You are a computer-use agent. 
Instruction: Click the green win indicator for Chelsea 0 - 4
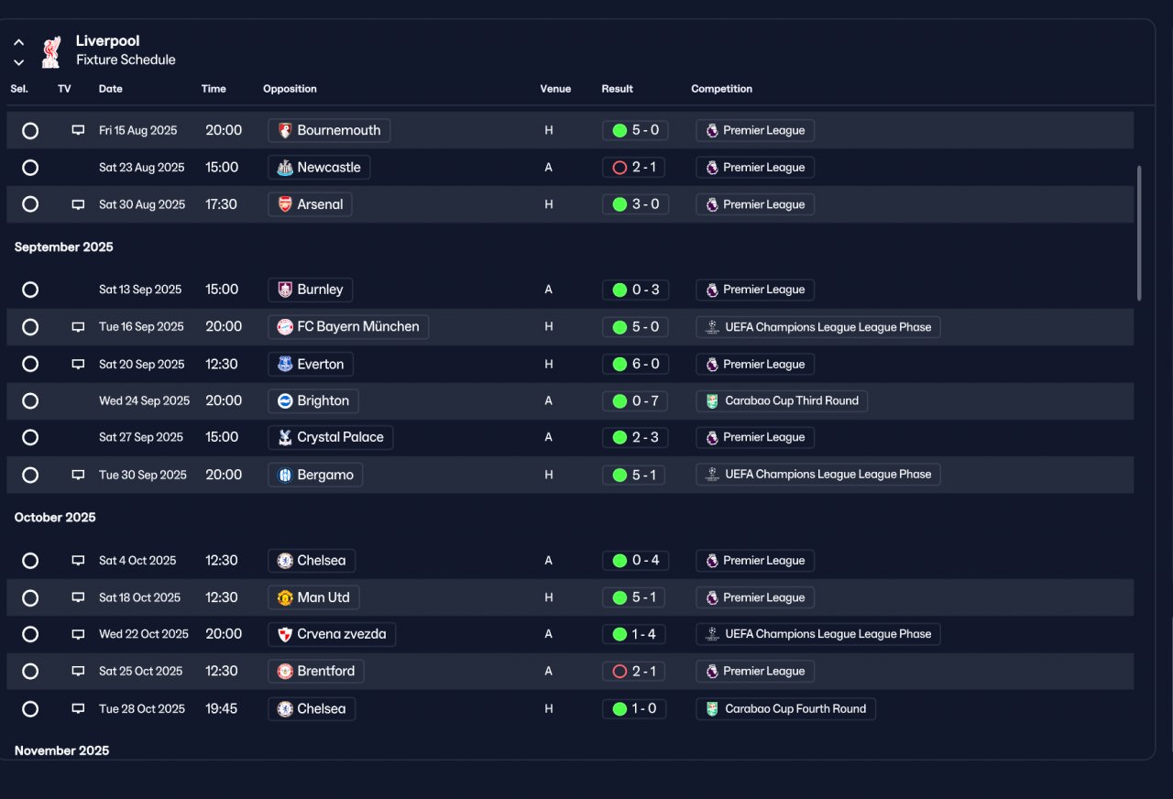(x=619, y=561)
